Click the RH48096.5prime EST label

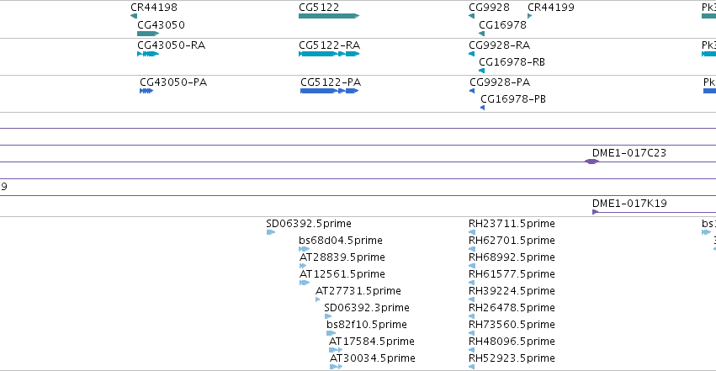coord(512,342)
